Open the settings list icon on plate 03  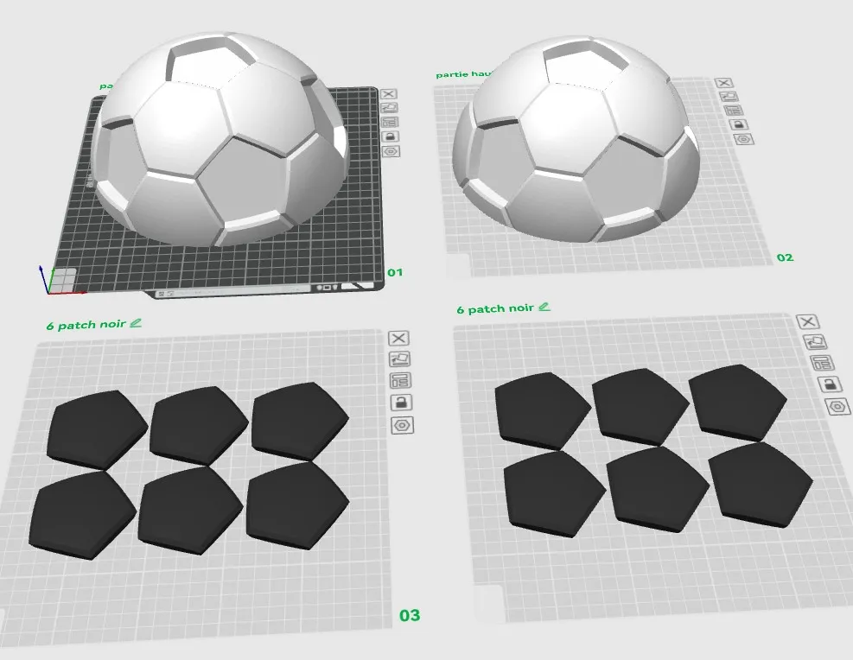tap(398, 380)
